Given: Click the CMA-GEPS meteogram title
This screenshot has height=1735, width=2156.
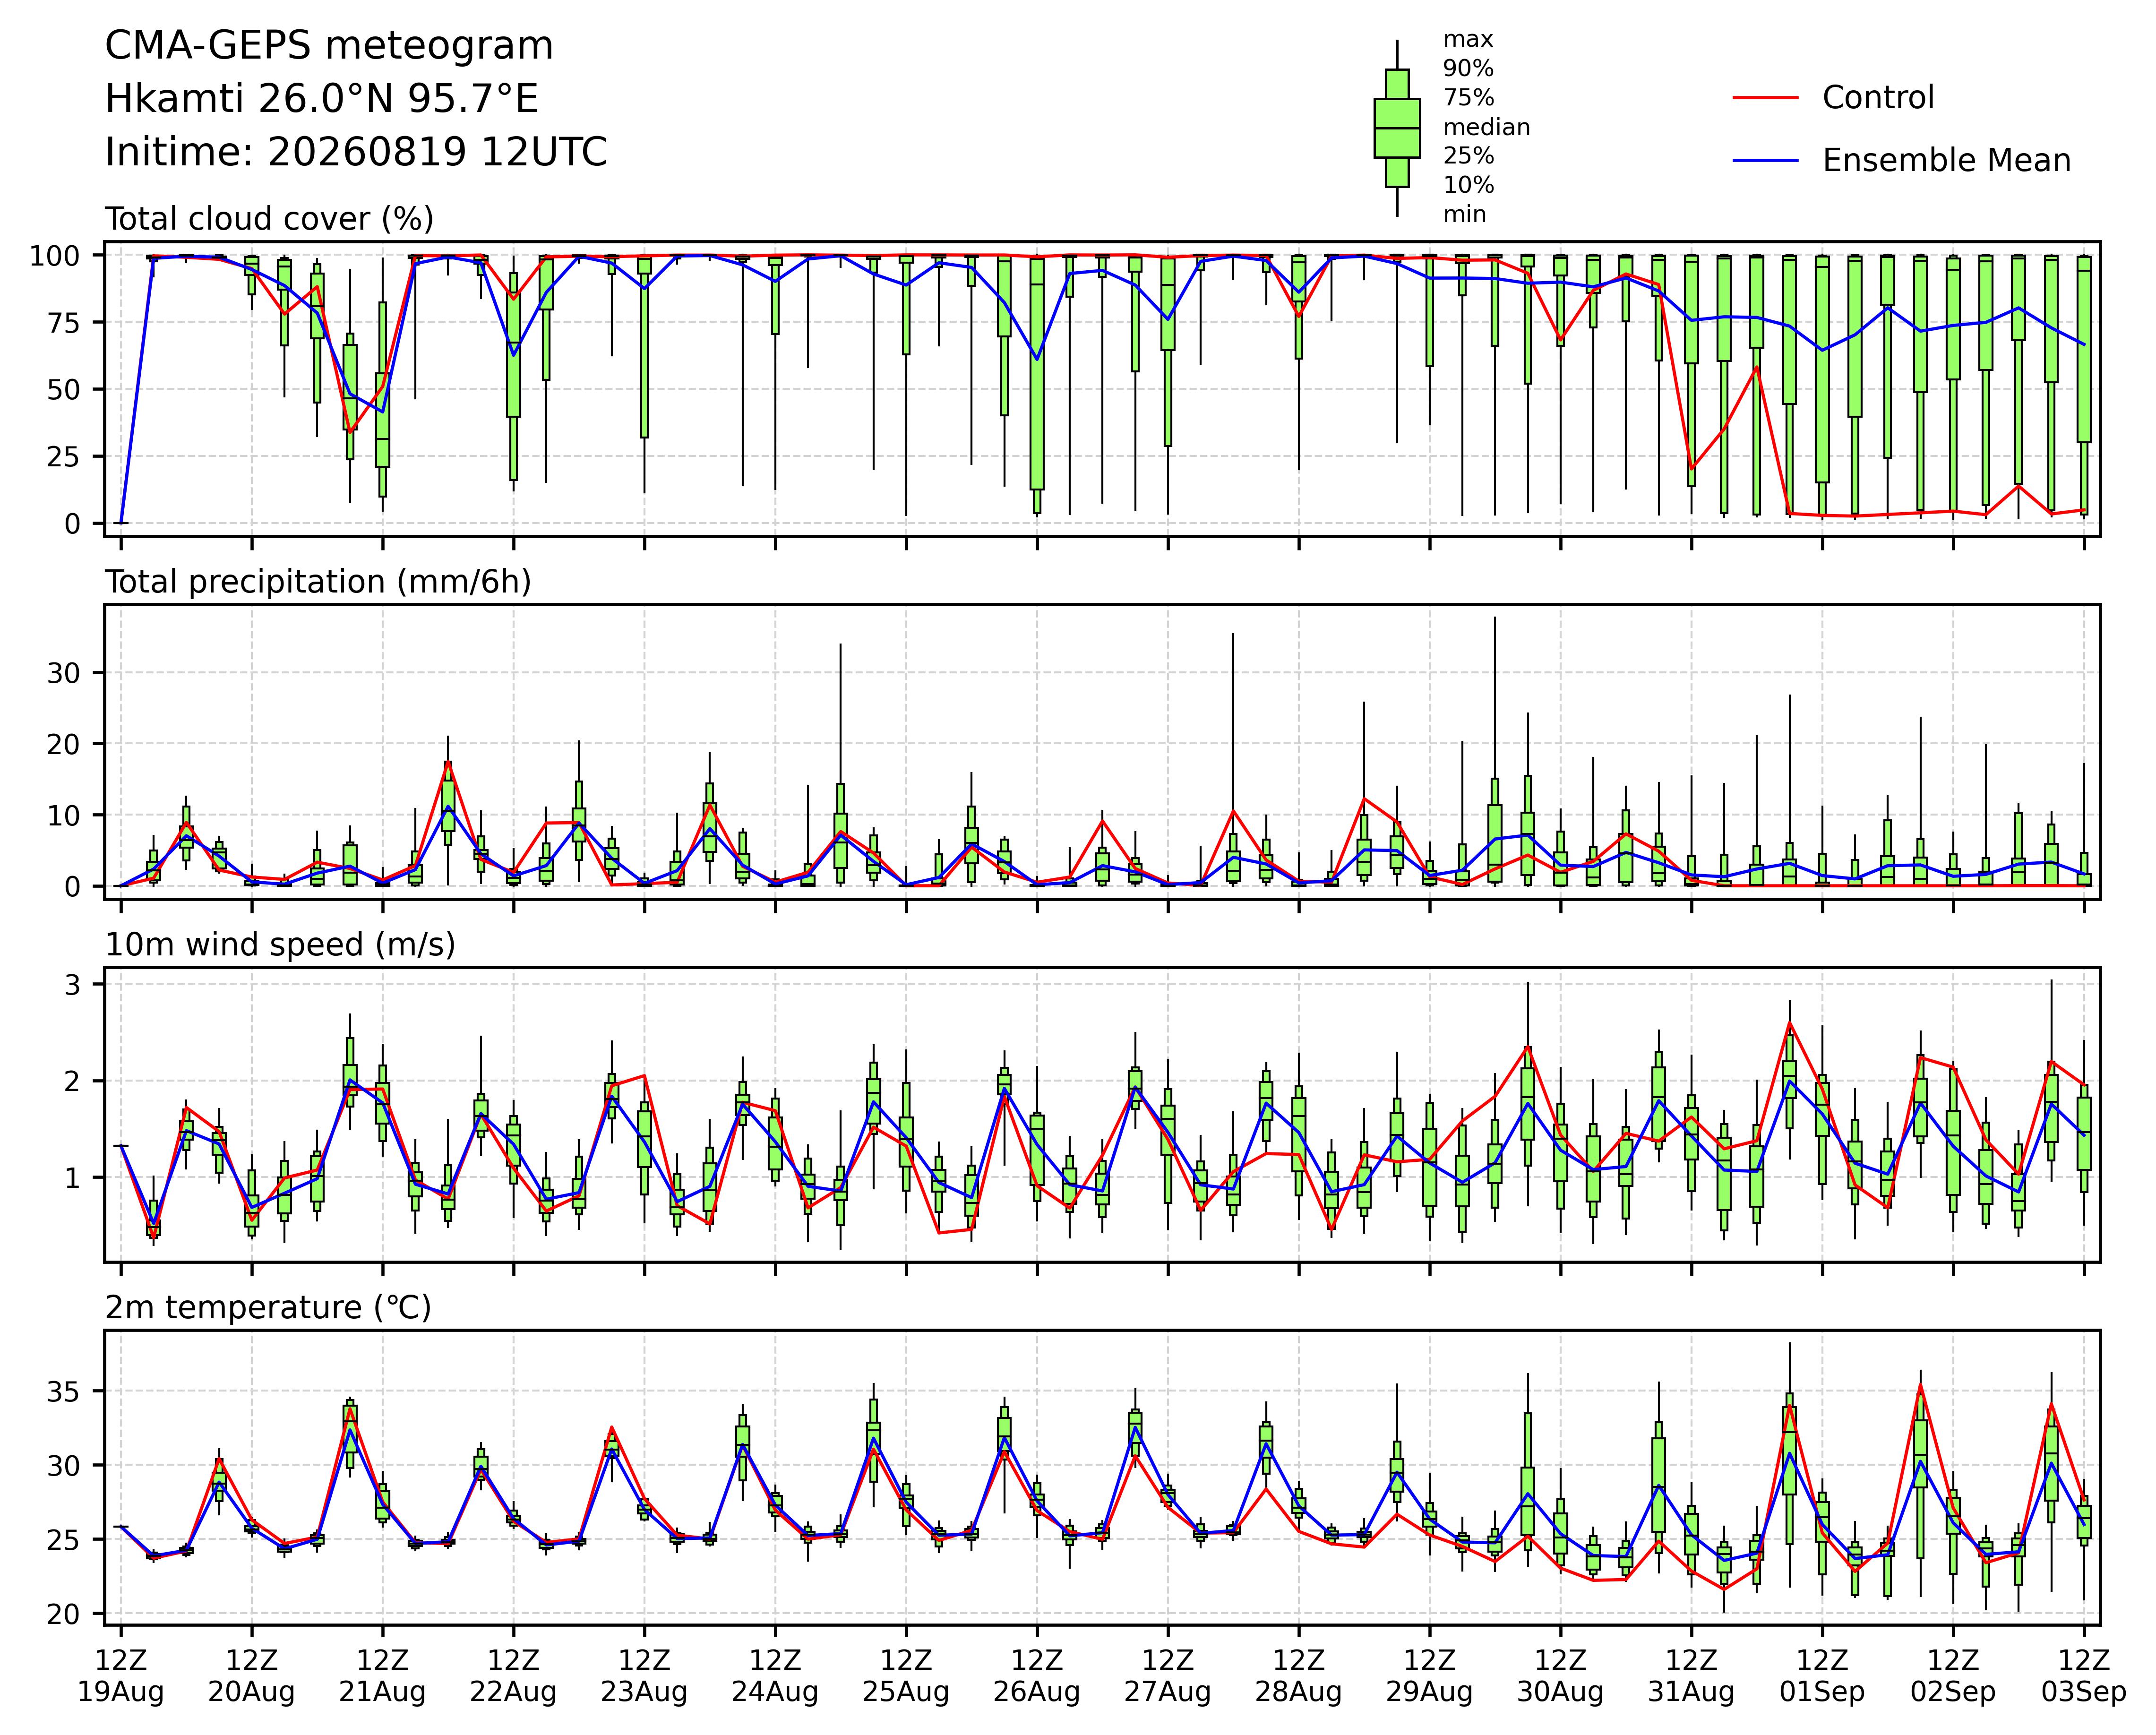Looking at the screenshot, I should 329,46.
